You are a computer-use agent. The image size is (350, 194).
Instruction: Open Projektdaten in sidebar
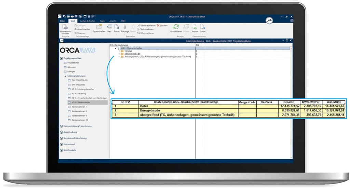[x=73, y=63]
